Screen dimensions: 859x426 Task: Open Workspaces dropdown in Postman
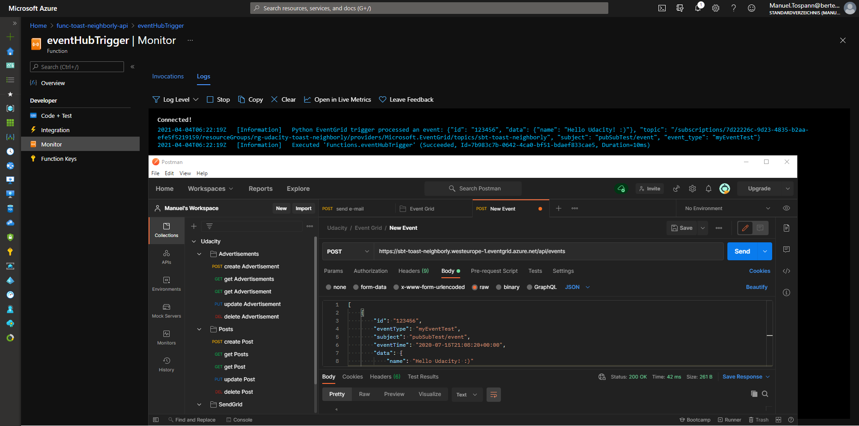tap(210, 189)
